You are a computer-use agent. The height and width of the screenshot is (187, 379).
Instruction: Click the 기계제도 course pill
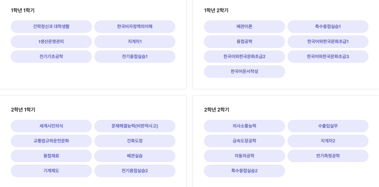point(51,171)
